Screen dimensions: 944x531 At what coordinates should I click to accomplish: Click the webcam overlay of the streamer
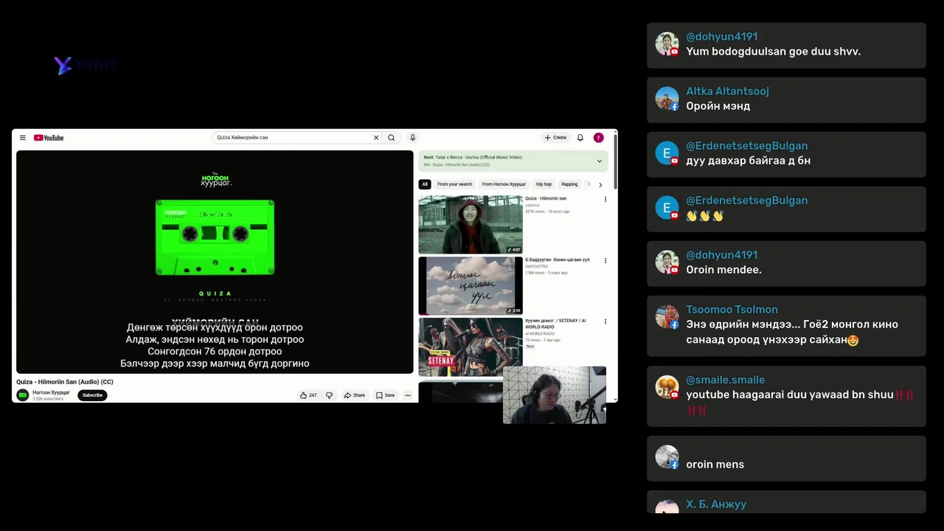coord(555,395)
